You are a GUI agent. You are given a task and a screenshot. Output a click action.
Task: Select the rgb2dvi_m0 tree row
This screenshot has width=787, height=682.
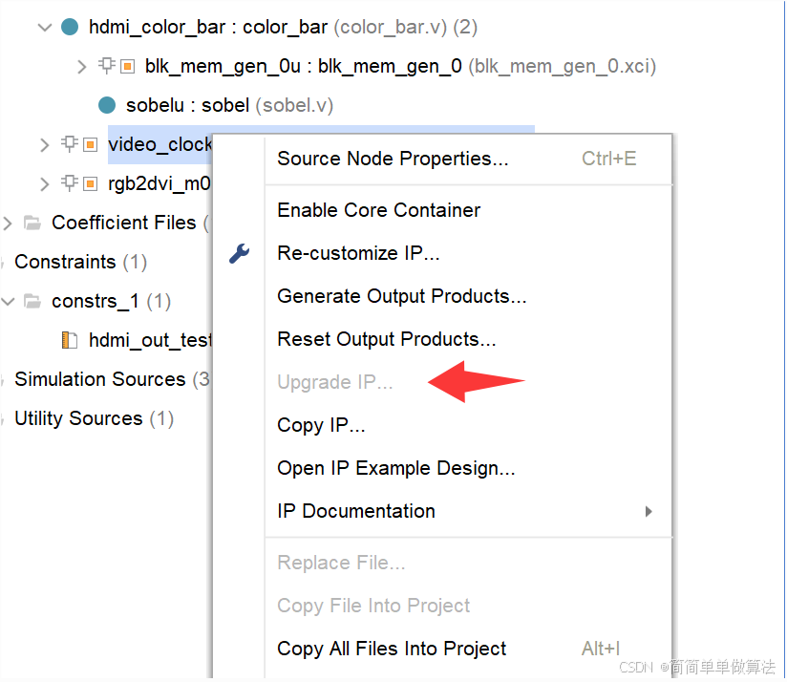tap(160, 183)
